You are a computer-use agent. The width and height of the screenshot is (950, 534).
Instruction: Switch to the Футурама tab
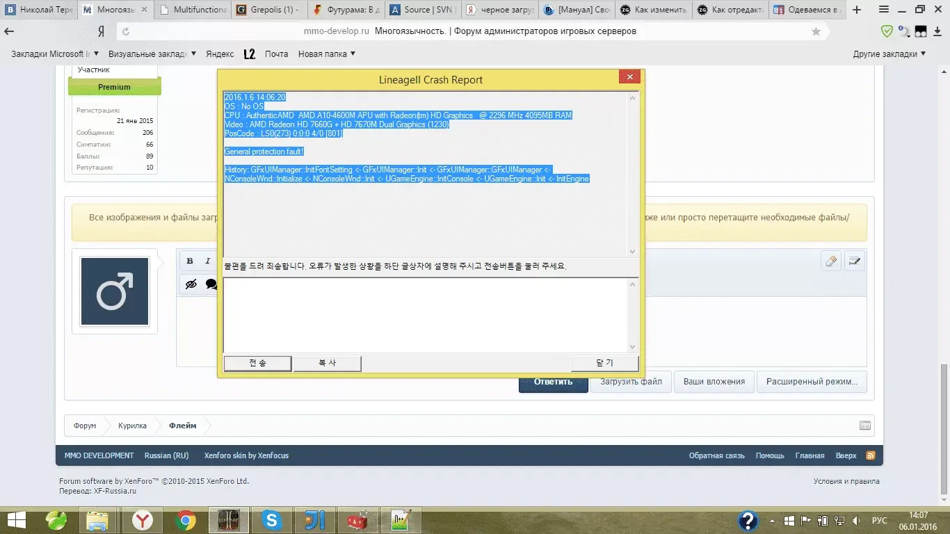tap(345, 10)
